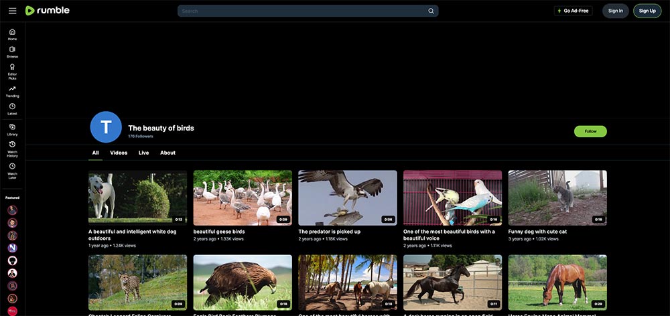
Task: Open the black horse running thumbnail
Action: (452, 283)
